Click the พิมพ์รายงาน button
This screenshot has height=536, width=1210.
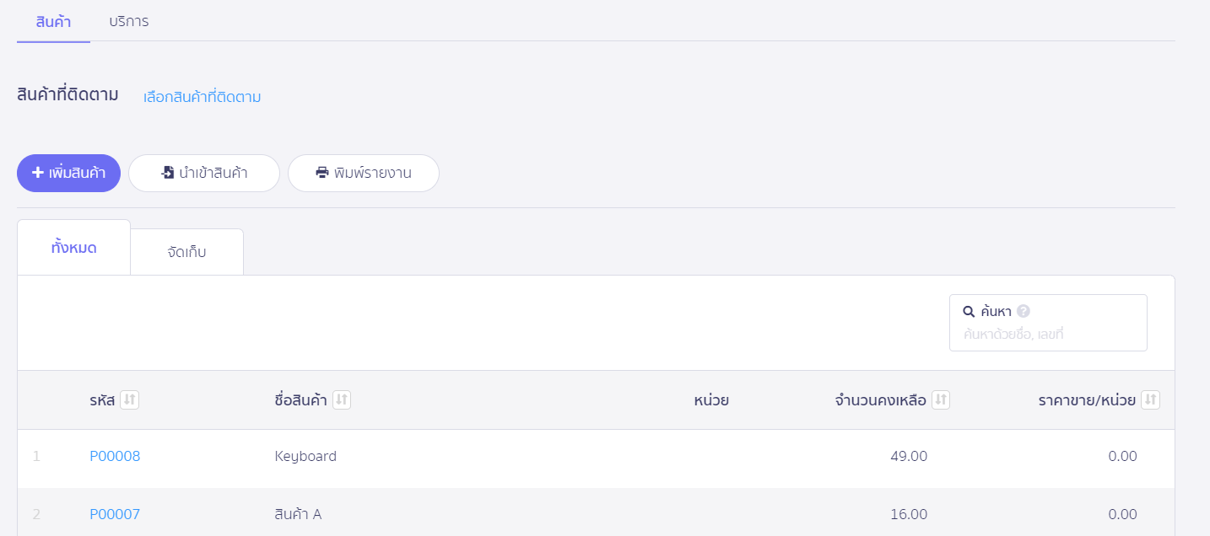(364, 173)
